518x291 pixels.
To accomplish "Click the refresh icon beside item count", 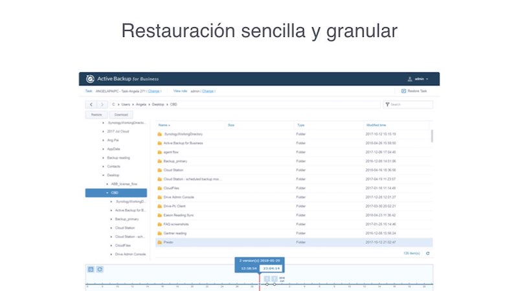I will 427,253.
